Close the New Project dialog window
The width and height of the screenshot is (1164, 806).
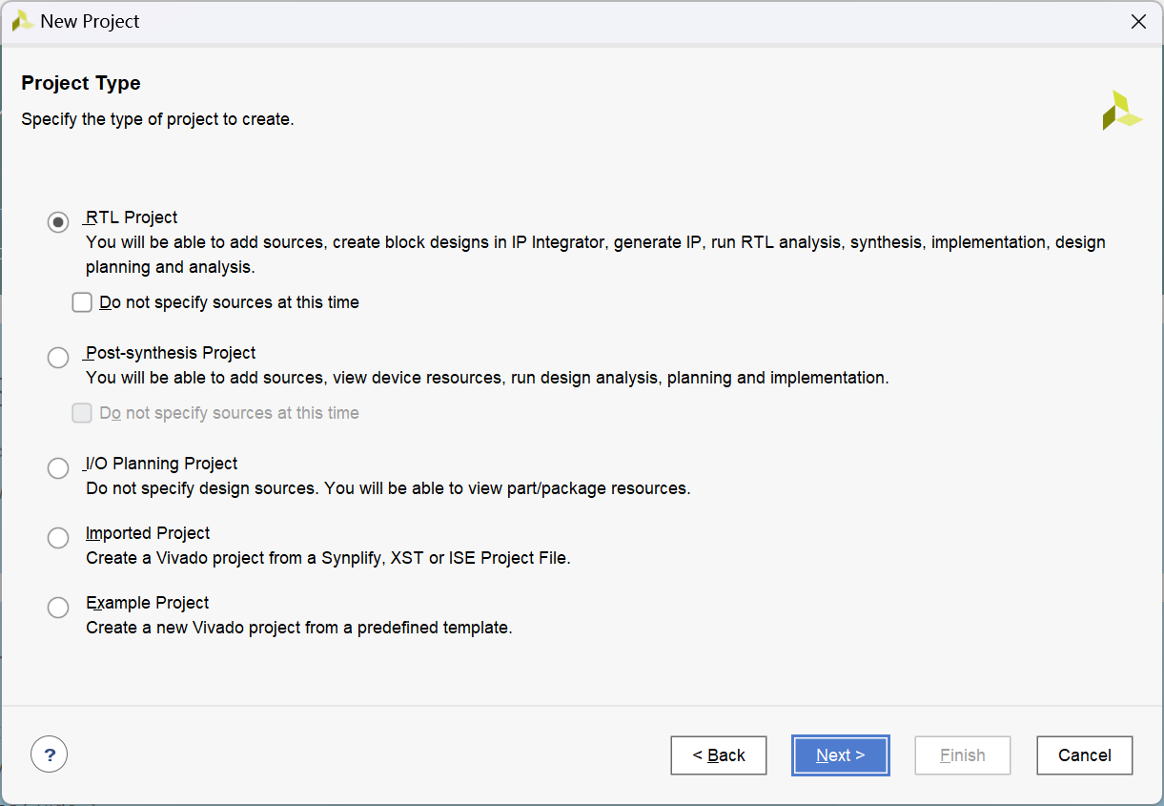click(1137, 21)
